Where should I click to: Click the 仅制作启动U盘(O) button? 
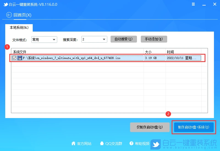point(150,127)
